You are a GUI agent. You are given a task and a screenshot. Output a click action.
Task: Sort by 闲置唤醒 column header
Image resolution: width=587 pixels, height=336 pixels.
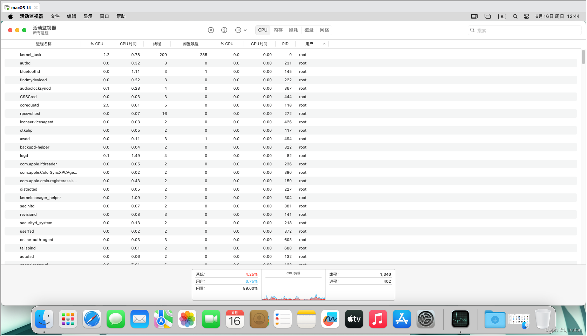(x=190, y=44)
